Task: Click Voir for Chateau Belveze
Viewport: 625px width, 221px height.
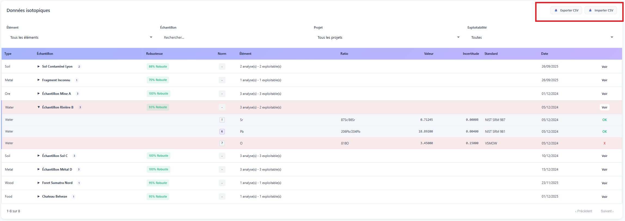Action: click(604, 197)
